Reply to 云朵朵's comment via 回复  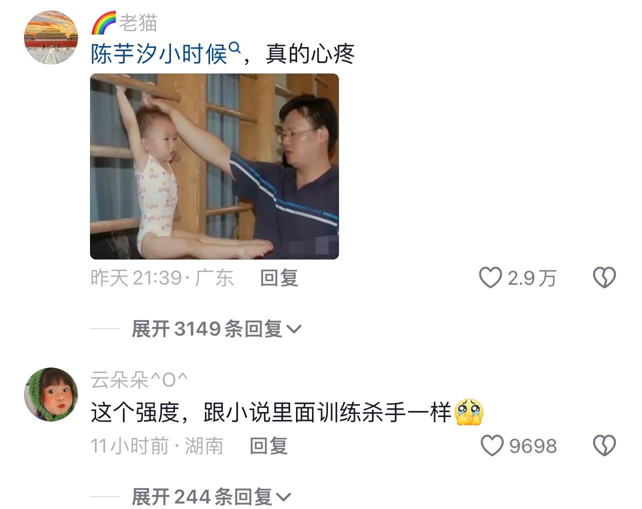pyautogui.click(x=268, y=446)
